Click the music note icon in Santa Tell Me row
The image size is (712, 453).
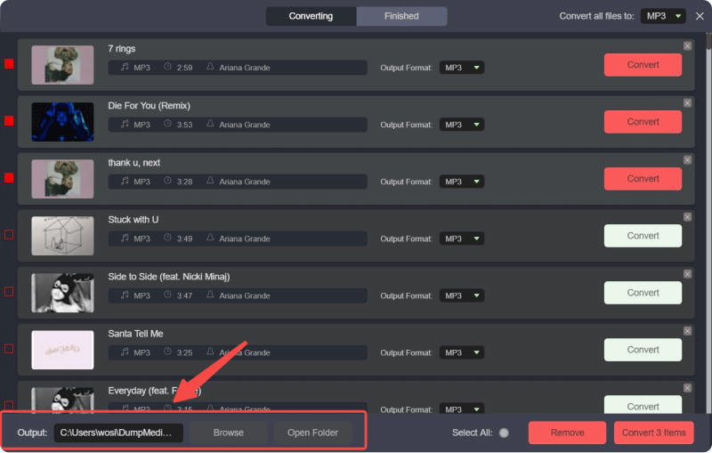point(125,352)
